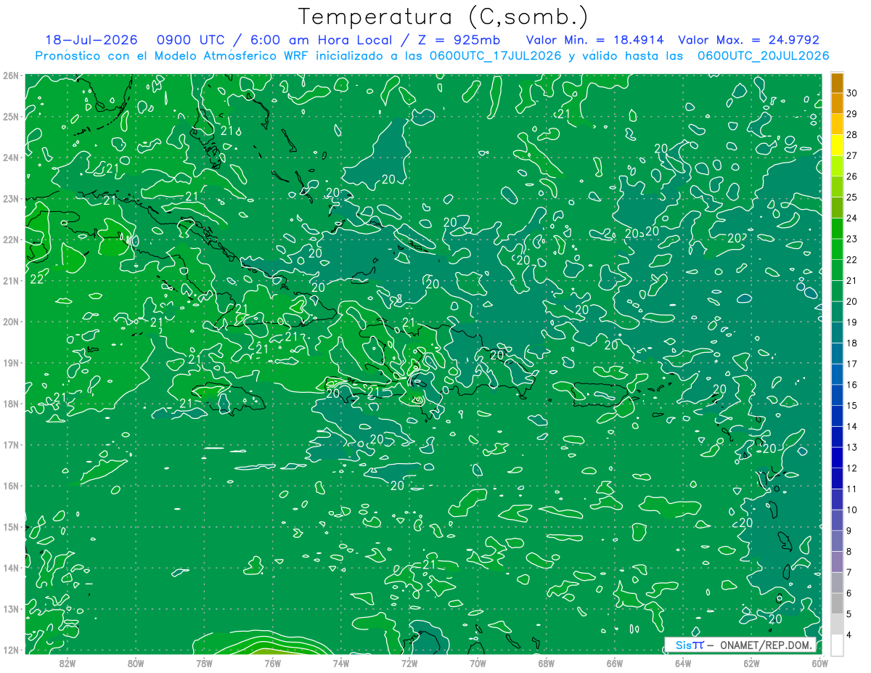Click the "0600UTC_17JUL2026" initialization time
871x673 pixels.
pos(495,55)
